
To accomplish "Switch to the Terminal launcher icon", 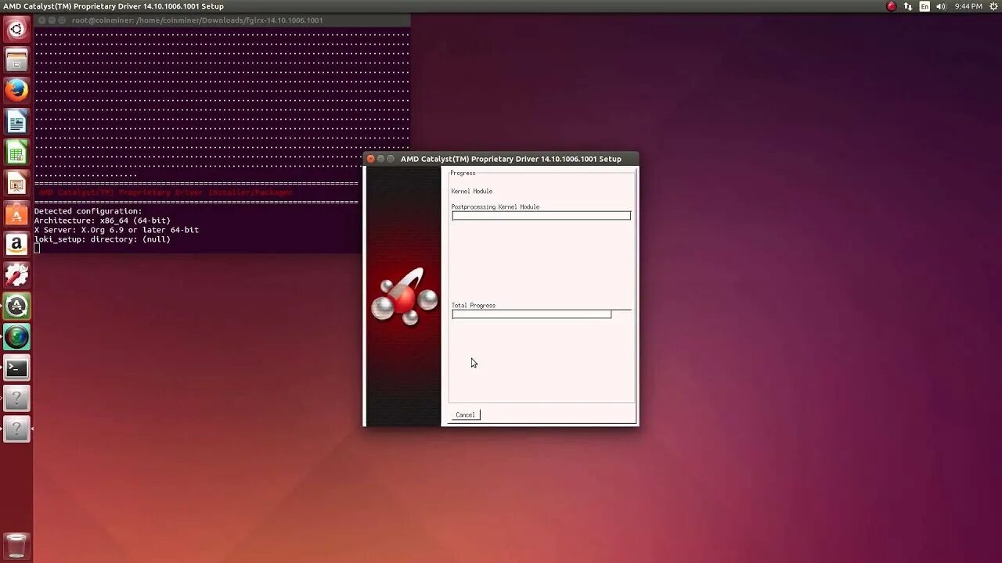I will pos(16,368).
